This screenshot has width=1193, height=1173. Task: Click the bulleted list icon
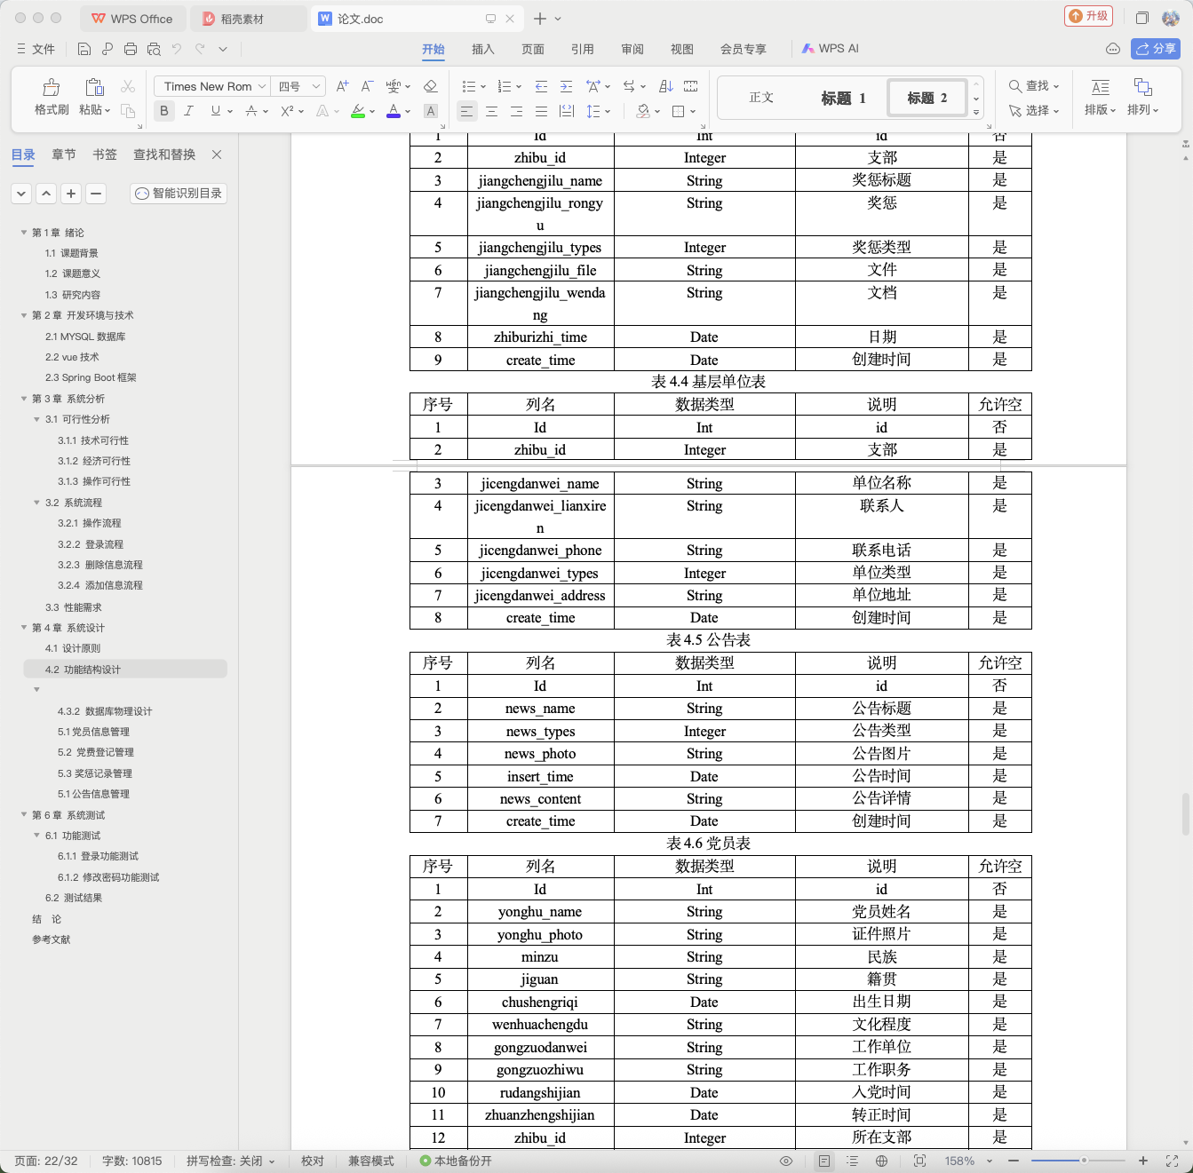(x=469, y=86)
